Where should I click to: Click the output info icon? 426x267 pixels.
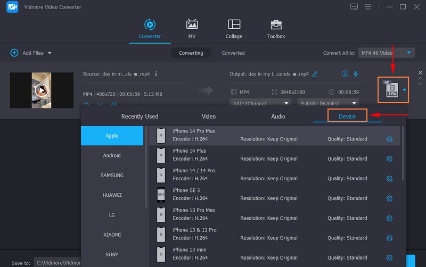pyautogui.click(x=345, y=74)
